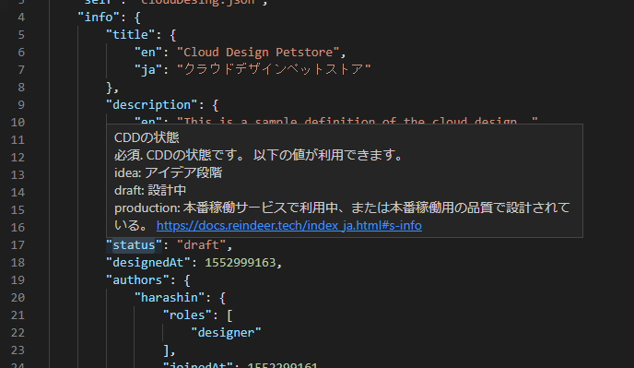Click line number 21 in gutter
This screenshot has height=368, width=634.
(18, 315)
